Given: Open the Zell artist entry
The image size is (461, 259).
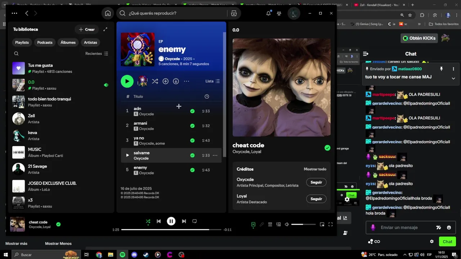Looking at the screenshot, I should tap(61, 119).
